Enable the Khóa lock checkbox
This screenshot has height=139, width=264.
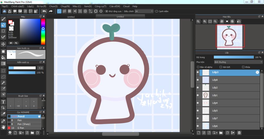[x=243, y=67]
